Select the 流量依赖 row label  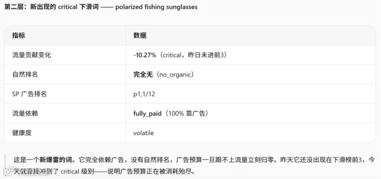pyautogui.click(x=25, y=114)
